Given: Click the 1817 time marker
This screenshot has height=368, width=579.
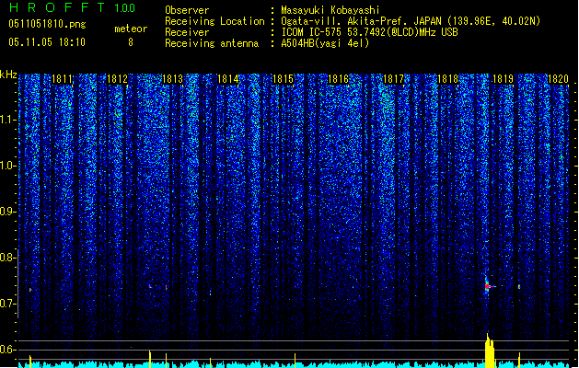Looking at the screenshot, I should pos(394,79).
